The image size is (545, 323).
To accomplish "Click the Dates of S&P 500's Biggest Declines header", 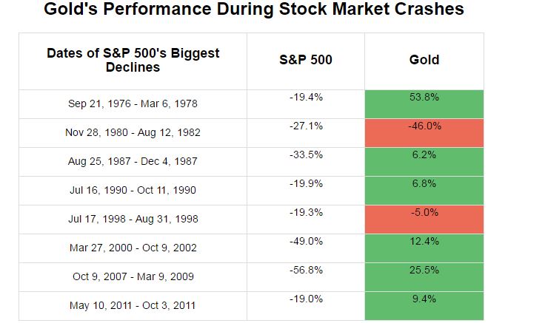I will coord(133,61).
